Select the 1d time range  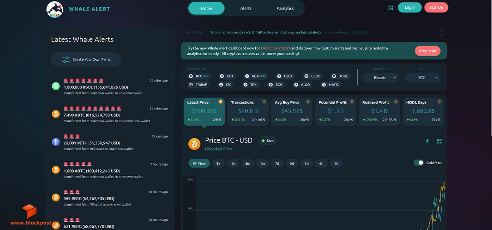tap(306, 163)
